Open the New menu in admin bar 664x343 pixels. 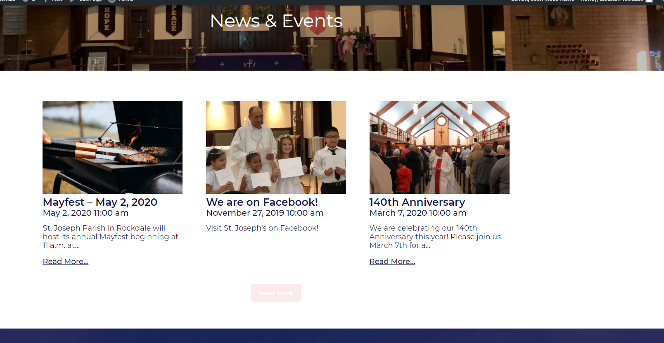[x=53, y=1]
